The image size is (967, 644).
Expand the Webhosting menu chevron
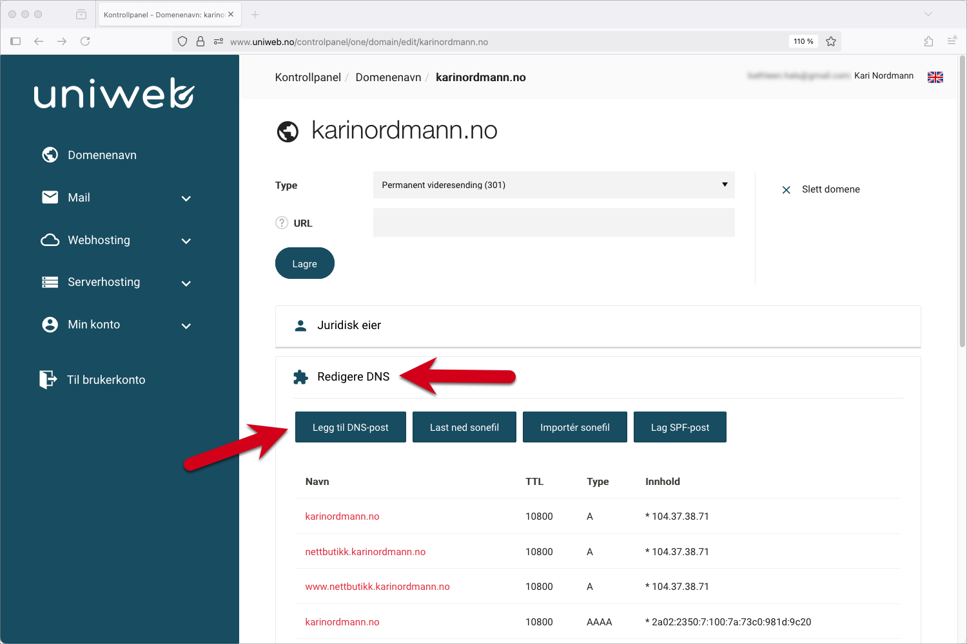tap(186, 241)
